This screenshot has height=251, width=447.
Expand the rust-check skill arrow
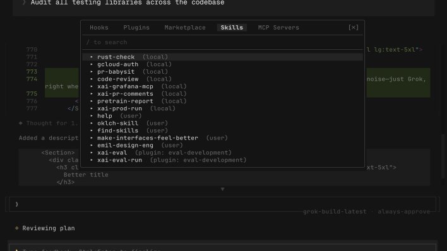click(92, 57)
